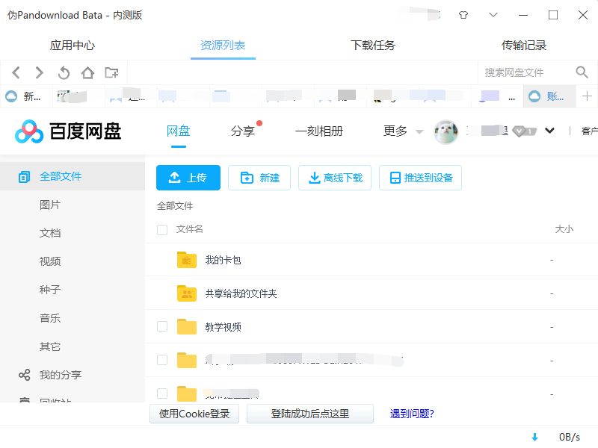
Task: Select 图片 in the sidebar
Action: (x=50, y=205)
